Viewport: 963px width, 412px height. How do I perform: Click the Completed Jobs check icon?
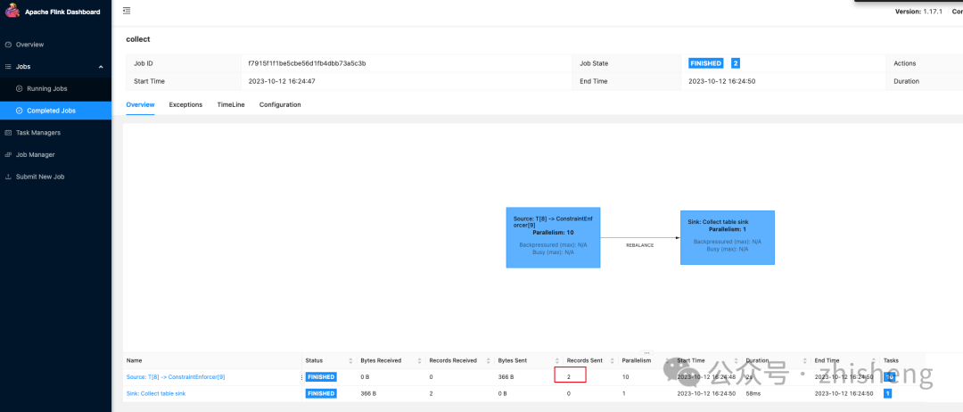coord(19,111)
